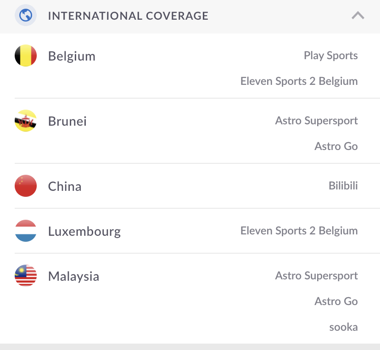Open Eleven Sports 2 Belgium under Luxembourg
Screen dimensions: 380x350
tap(299, 231)
